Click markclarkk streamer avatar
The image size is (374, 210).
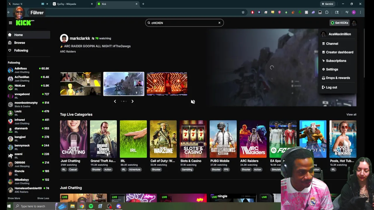(64, 38)
